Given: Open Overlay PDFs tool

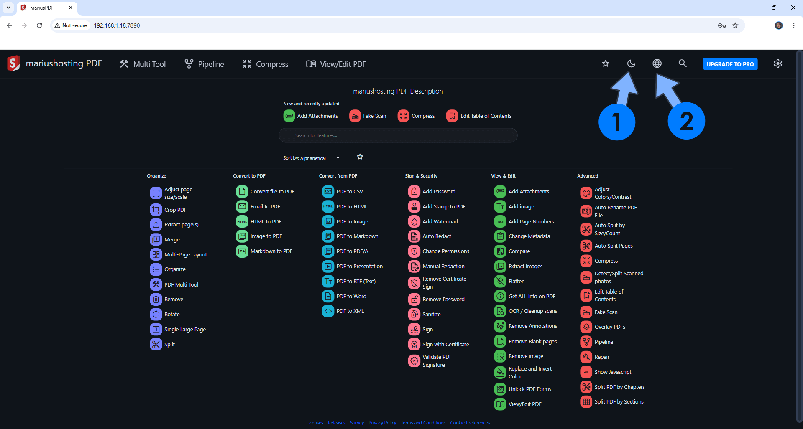Looking at the screenshot, I should click(603, 327).
